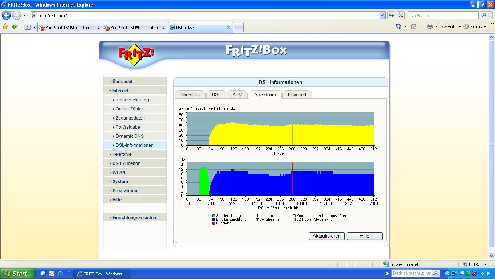The image size is (495, 279).
Task: Click the Lokales Intranet zone status
Action: [x=401, y=264]
